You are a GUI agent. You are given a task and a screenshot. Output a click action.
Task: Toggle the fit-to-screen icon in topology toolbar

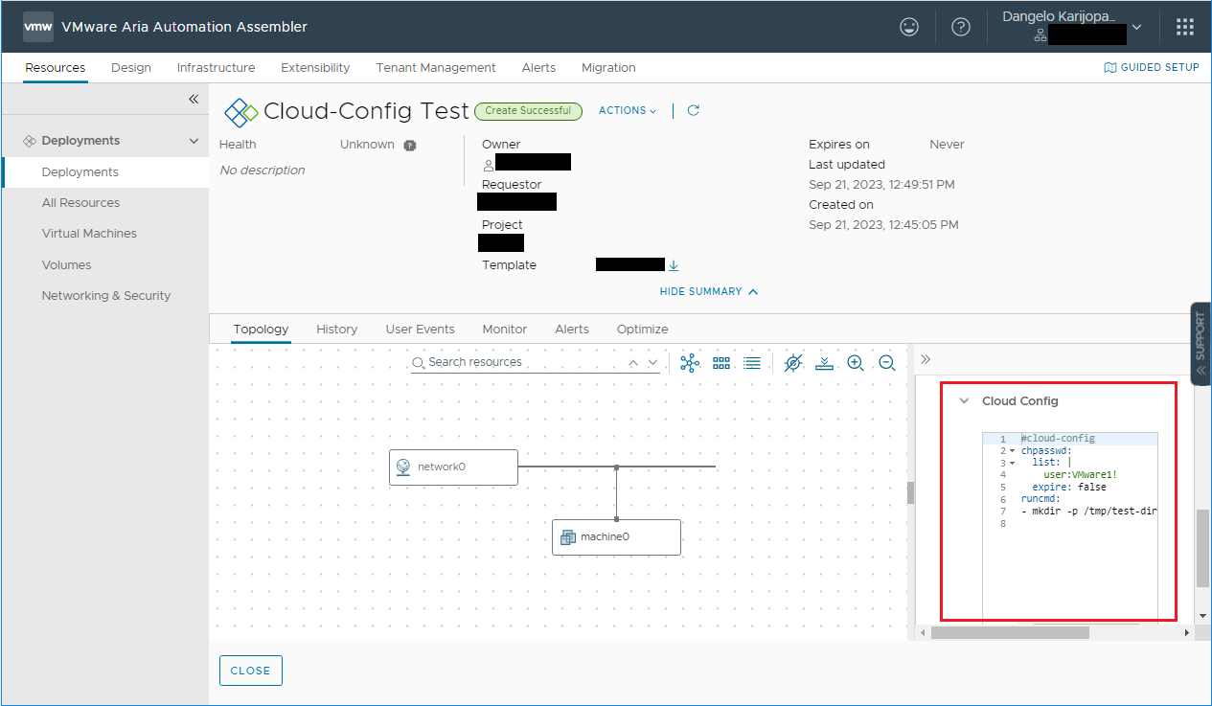(825, 362)
